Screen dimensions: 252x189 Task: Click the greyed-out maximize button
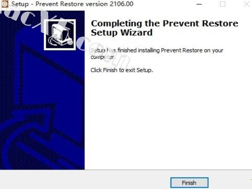pos(223,4)
